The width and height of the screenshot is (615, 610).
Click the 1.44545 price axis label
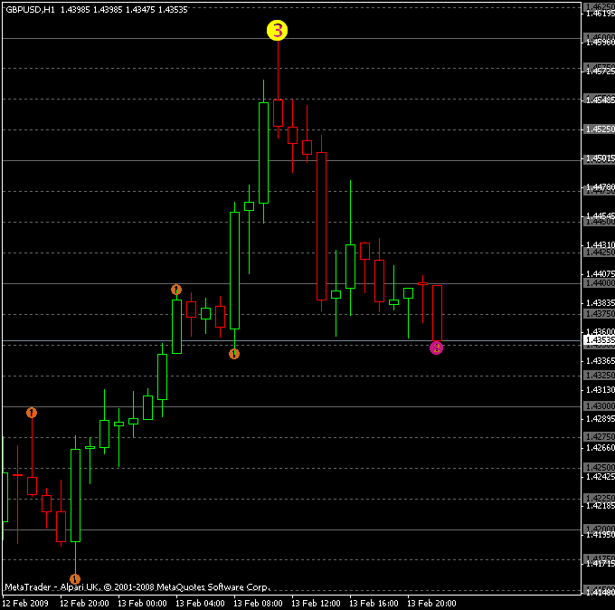(x=601, y=215)
